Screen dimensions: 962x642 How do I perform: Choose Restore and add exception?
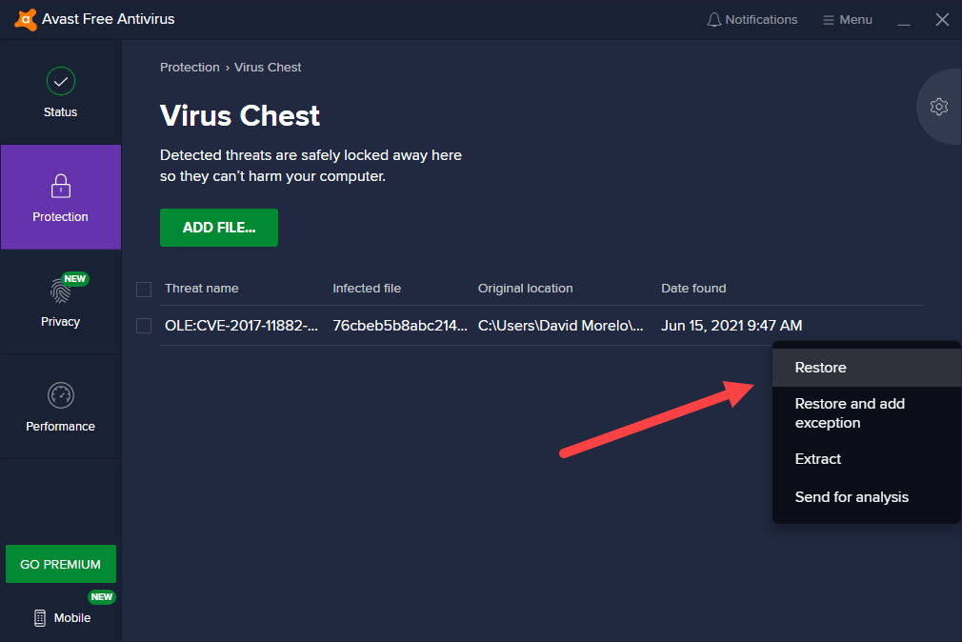coord(867,413)
